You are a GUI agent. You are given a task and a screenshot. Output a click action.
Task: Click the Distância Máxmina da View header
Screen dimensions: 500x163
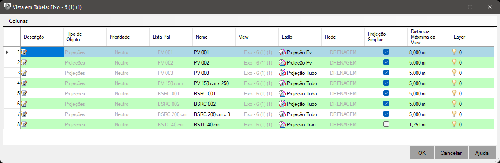tap(429, 37)
